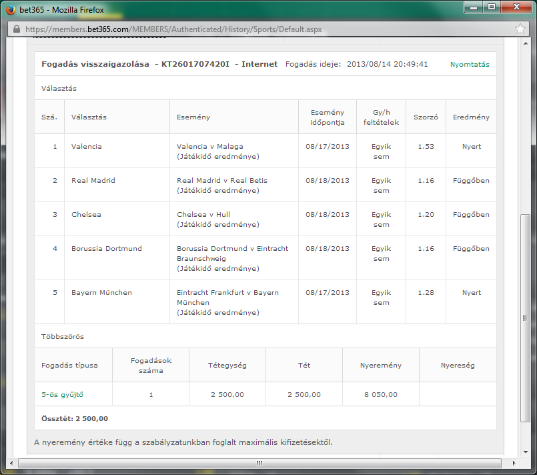Click the 1.53 odds value
The width and height of the screenshot is (537, 475).
[x=426, y=147]
